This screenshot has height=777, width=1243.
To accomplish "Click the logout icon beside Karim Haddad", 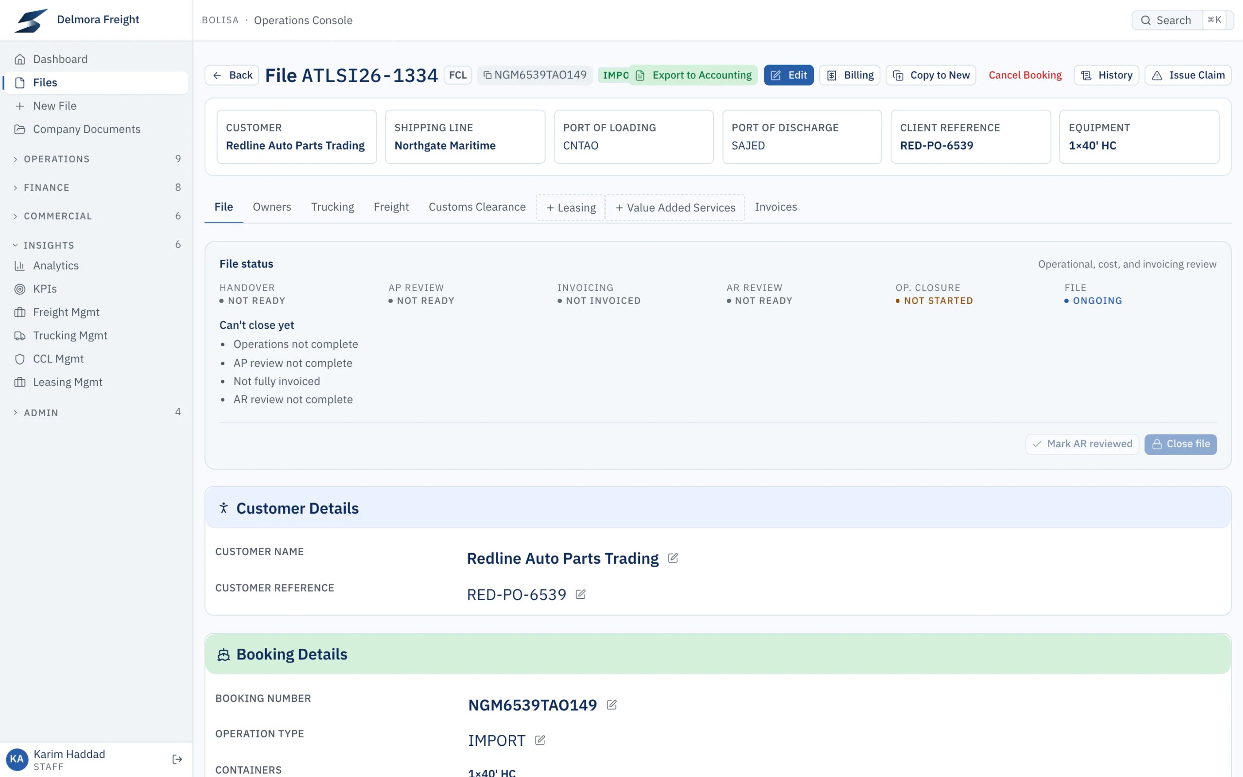I will pos(177,759).
